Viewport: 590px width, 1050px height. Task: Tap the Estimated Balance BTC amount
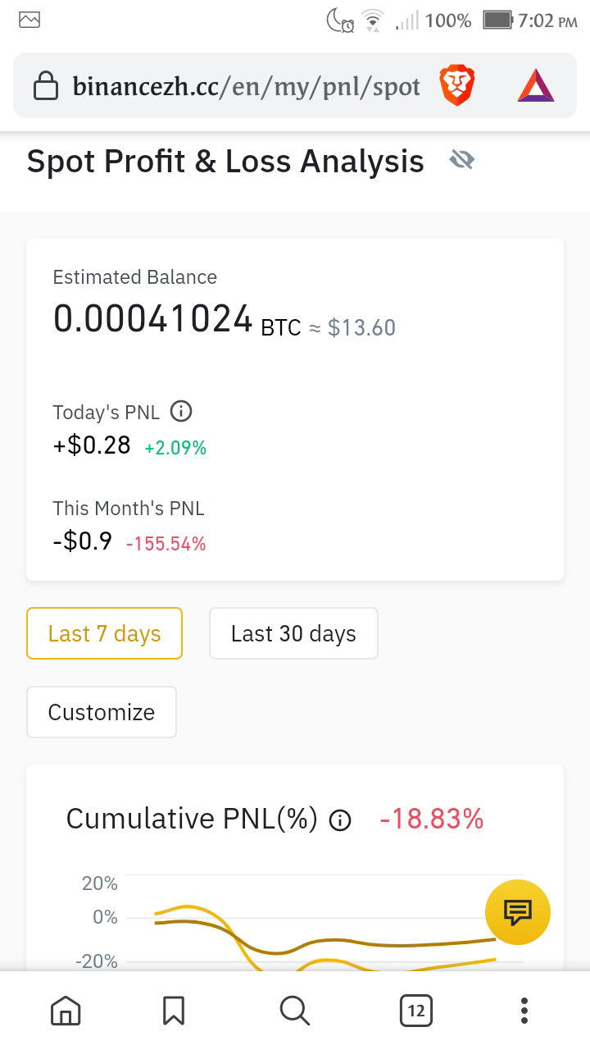coord(153,318)
